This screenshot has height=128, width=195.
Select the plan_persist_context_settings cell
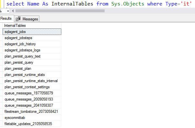pyautogui.click(x=32, y=87)
